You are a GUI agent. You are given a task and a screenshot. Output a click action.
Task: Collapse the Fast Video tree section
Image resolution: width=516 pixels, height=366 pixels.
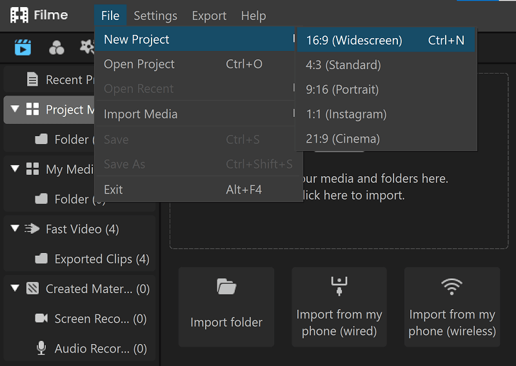pos(15,229)
